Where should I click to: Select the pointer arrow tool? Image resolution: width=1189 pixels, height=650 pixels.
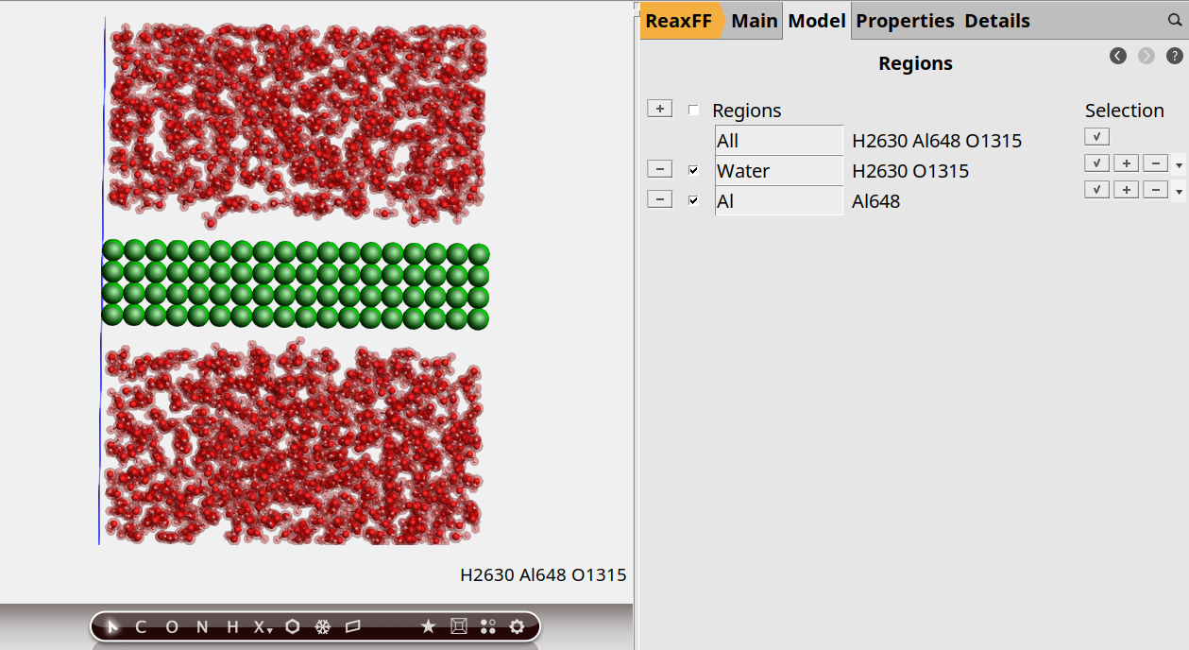(x=112, y=626)
